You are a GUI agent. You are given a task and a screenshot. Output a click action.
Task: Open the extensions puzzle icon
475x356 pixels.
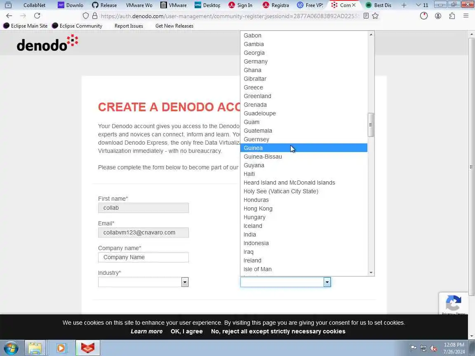point(452,16)
